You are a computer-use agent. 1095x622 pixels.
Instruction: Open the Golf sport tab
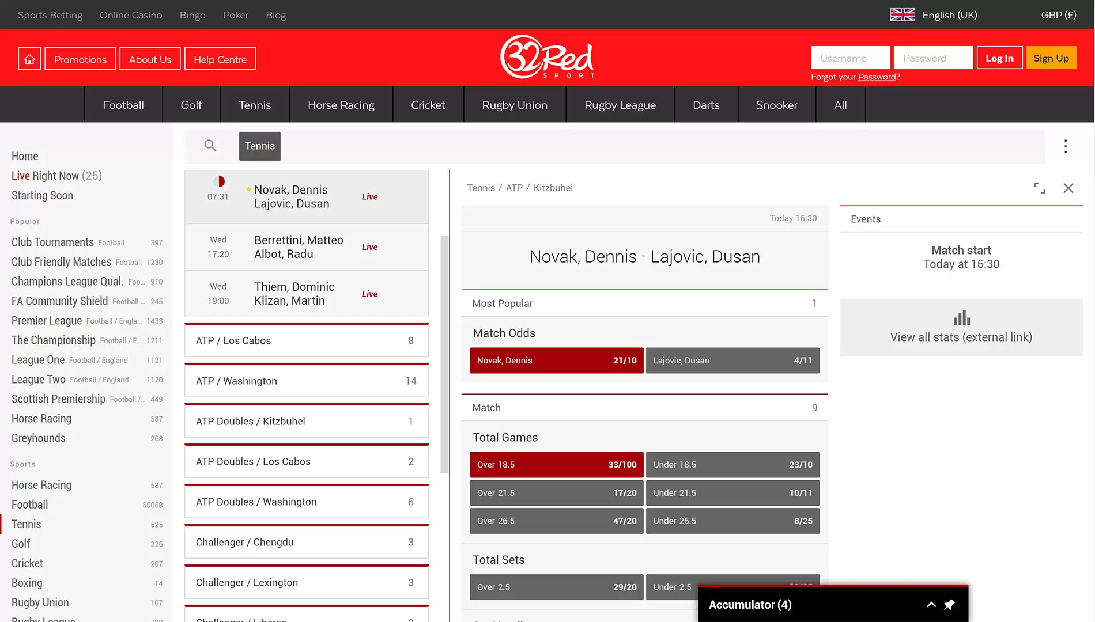[x=191, y=105]
